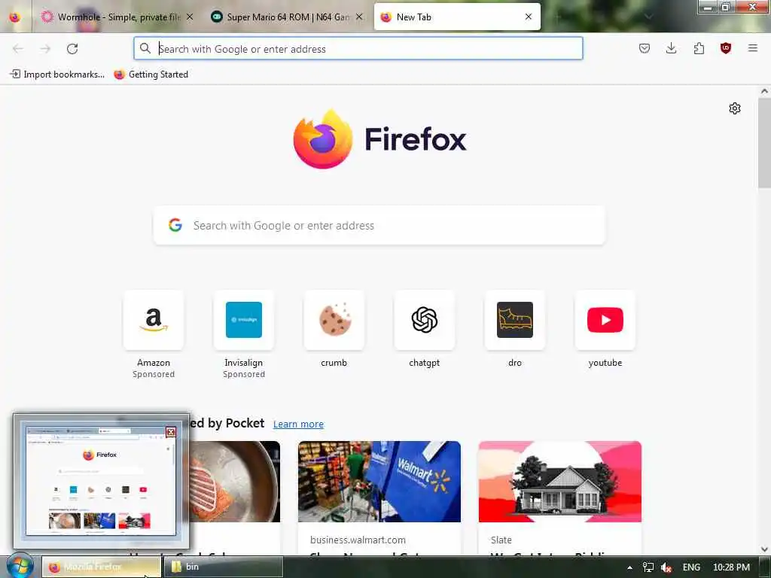Screen dimensions: 771x578
Task: Open the Slate house illustration story image
Action: pyautogui.click(x=560, y=482)
